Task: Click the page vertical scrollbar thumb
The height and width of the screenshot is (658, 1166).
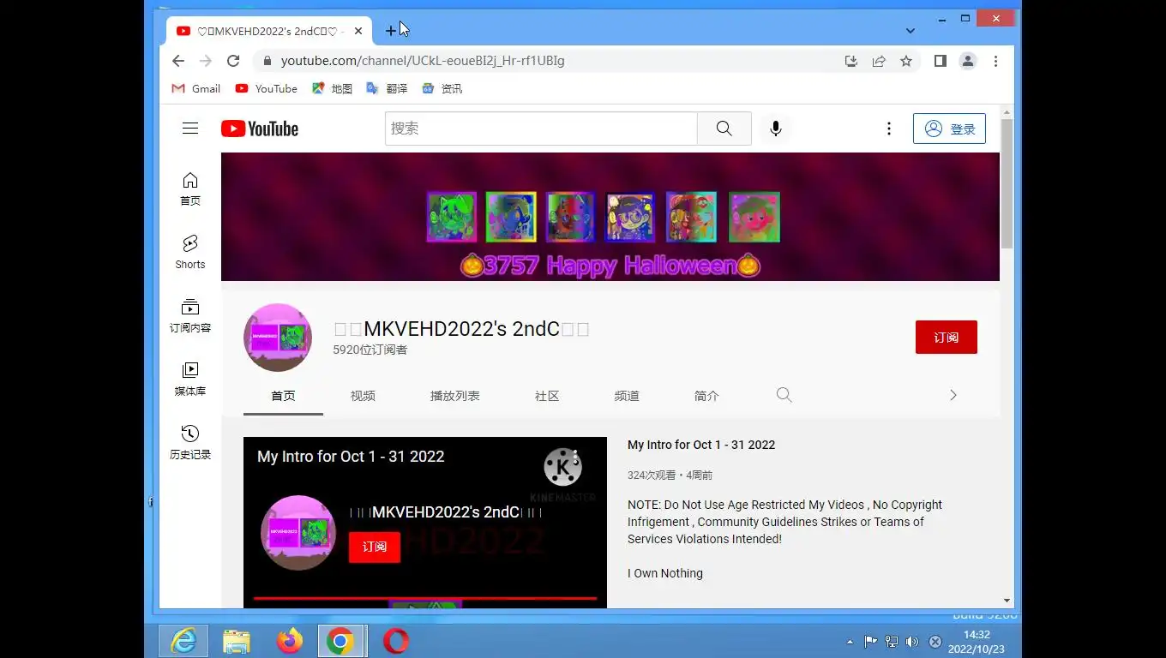Action: pyautogui.click(x=1007, y=184)
